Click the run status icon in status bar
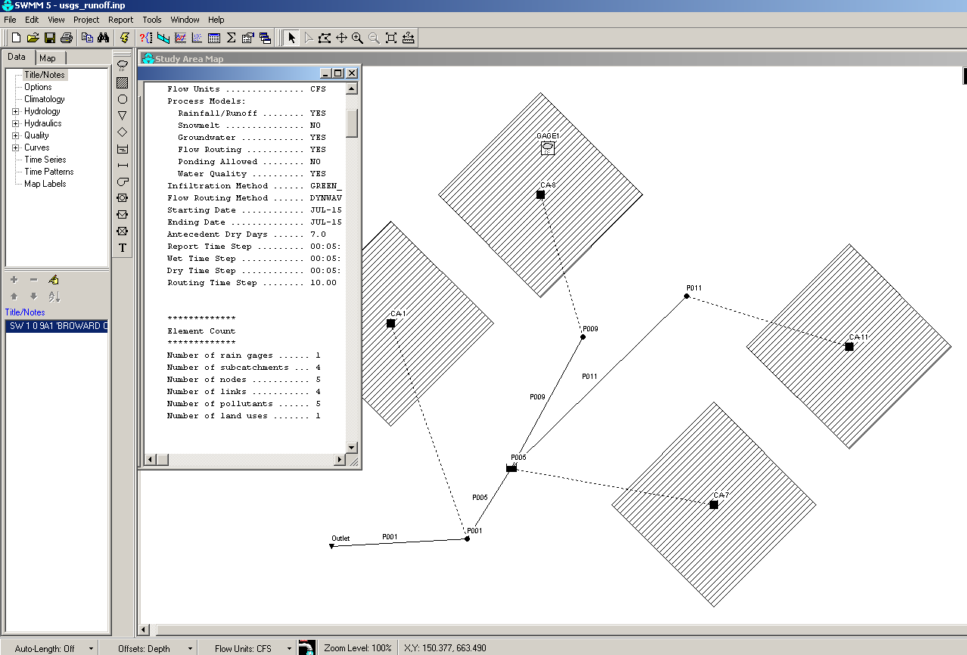Viewport: 967px width, 655px height. (306, 648)
